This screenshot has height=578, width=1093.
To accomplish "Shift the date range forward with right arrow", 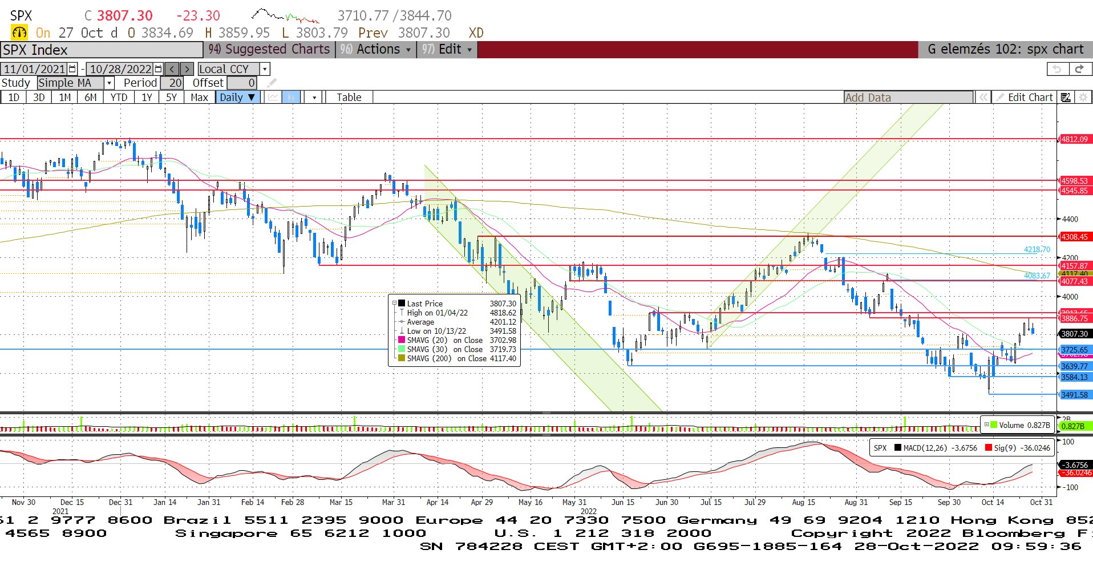I will click(x=187, y=69).
